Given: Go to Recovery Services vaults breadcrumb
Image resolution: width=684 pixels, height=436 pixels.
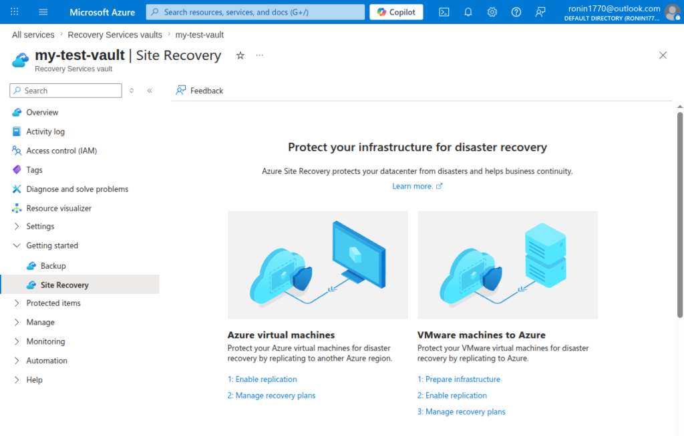Looking at the screenshot, I should point(115,35).
